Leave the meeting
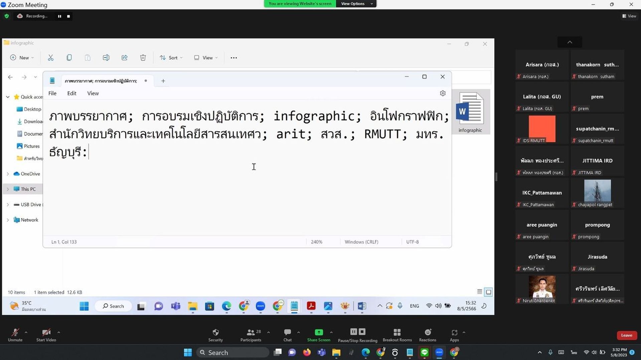The image size is (641, 360). (x=627, y=335)
